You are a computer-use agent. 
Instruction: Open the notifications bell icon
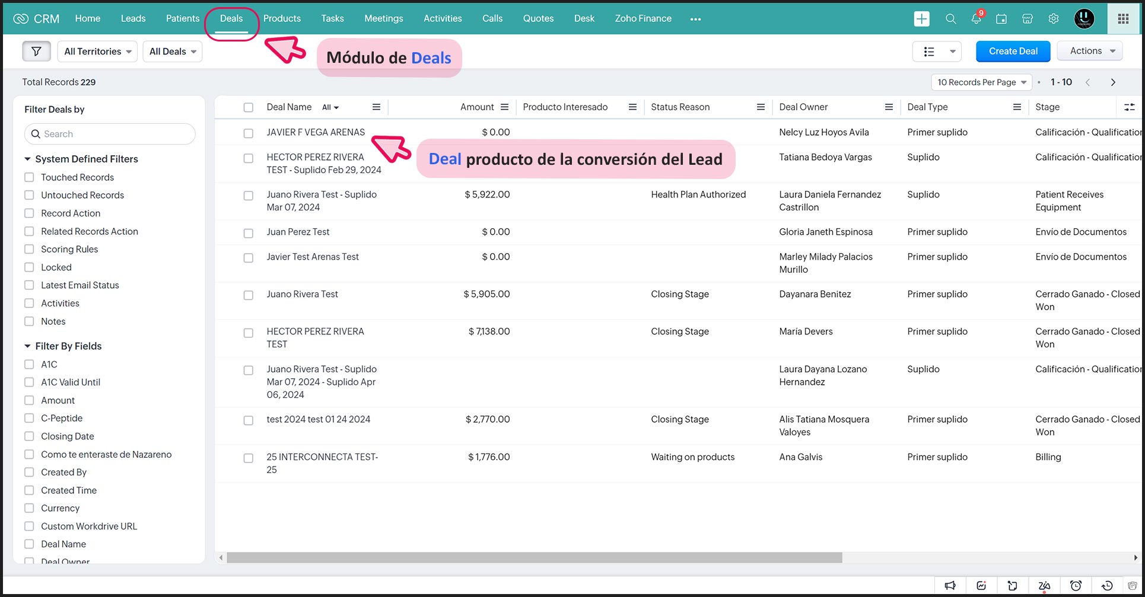click(976, 19)
